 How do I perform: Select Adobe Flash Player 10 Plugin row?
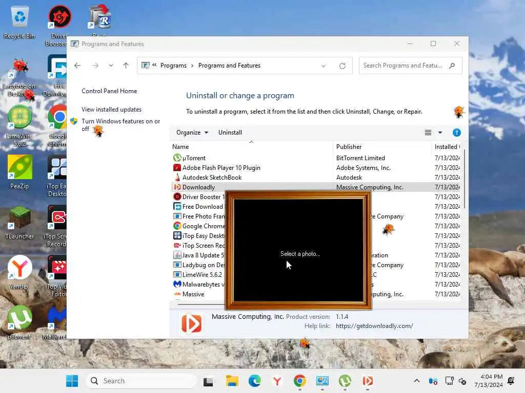[x=316, y=168]
